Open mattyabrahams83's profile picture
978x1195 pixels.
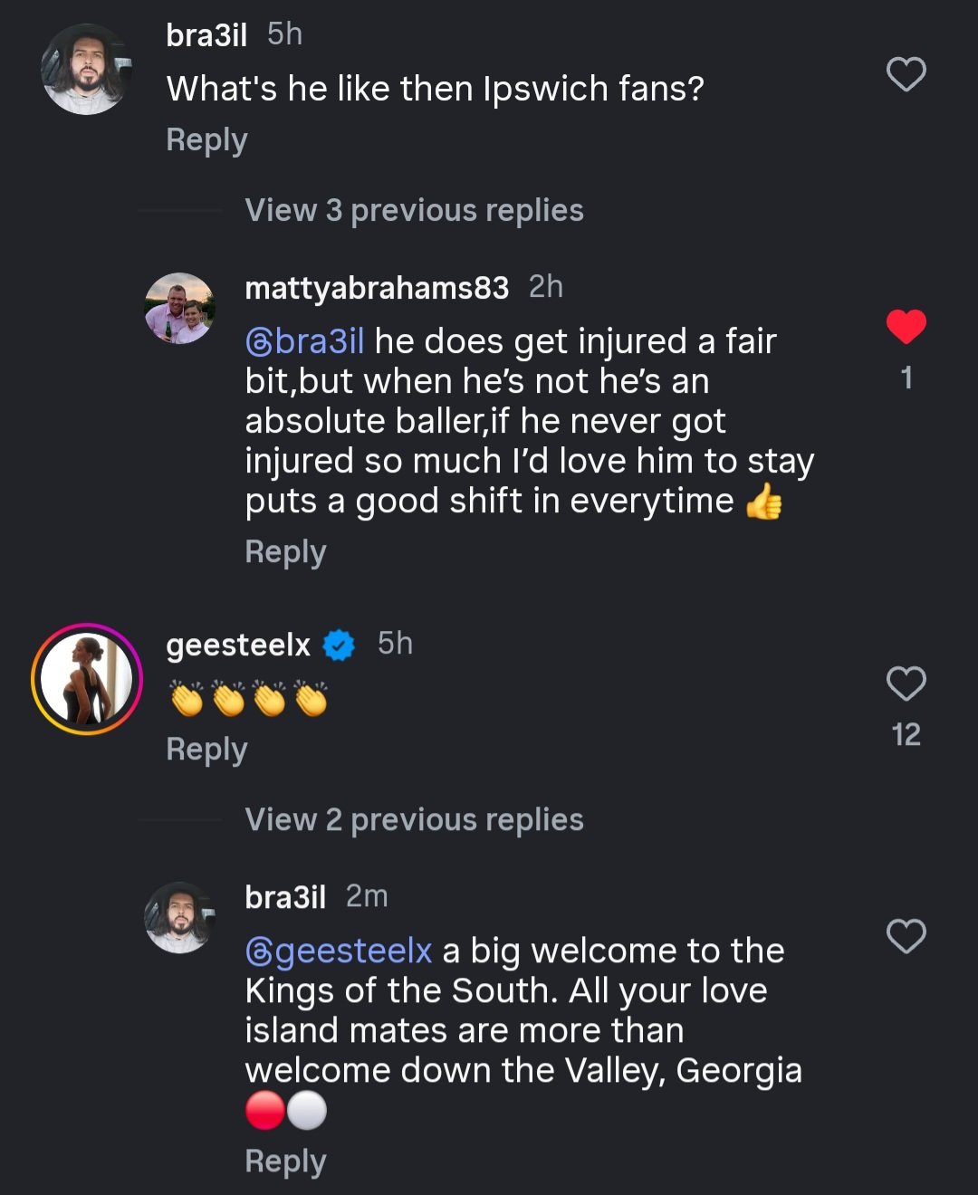179,309
